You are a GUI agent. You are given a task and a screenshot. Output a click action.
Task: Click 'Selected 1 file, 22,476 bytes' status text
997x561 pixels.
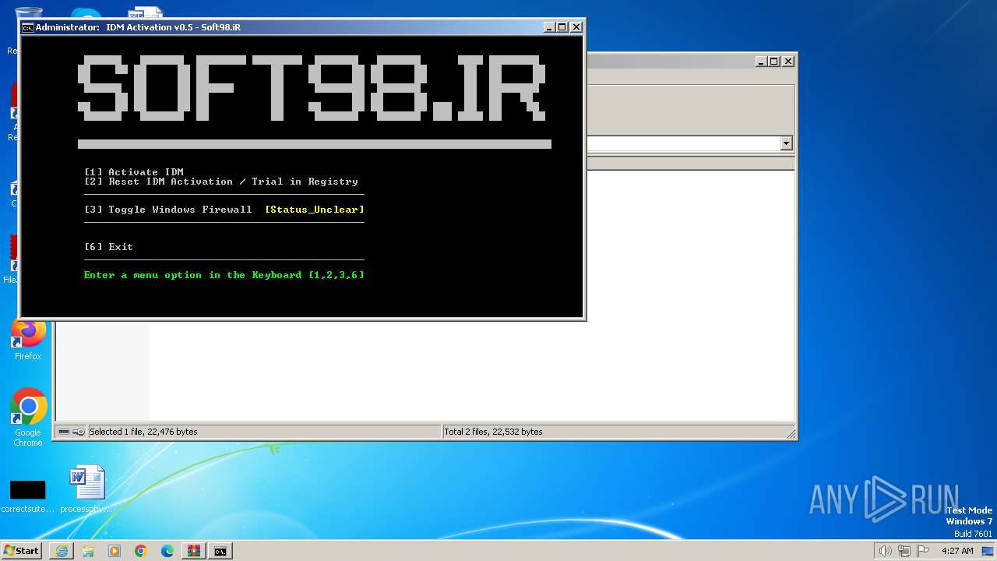143,432
